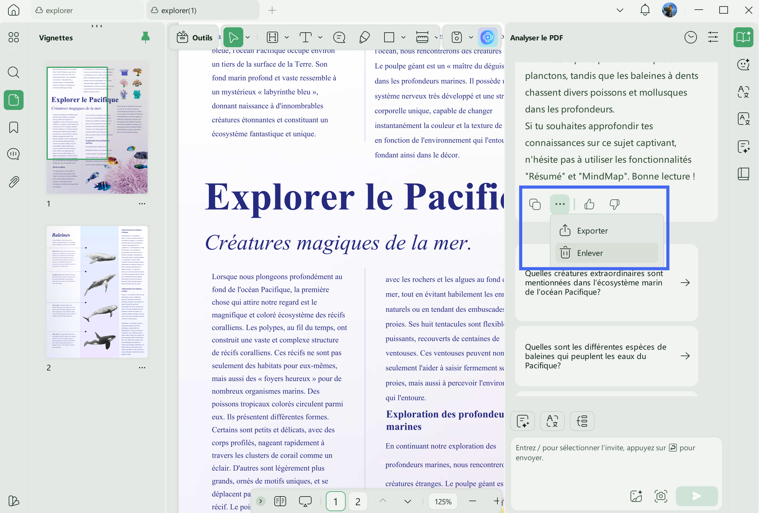Open the notifications bell
The image size is (759, 513).
point(645,10)
